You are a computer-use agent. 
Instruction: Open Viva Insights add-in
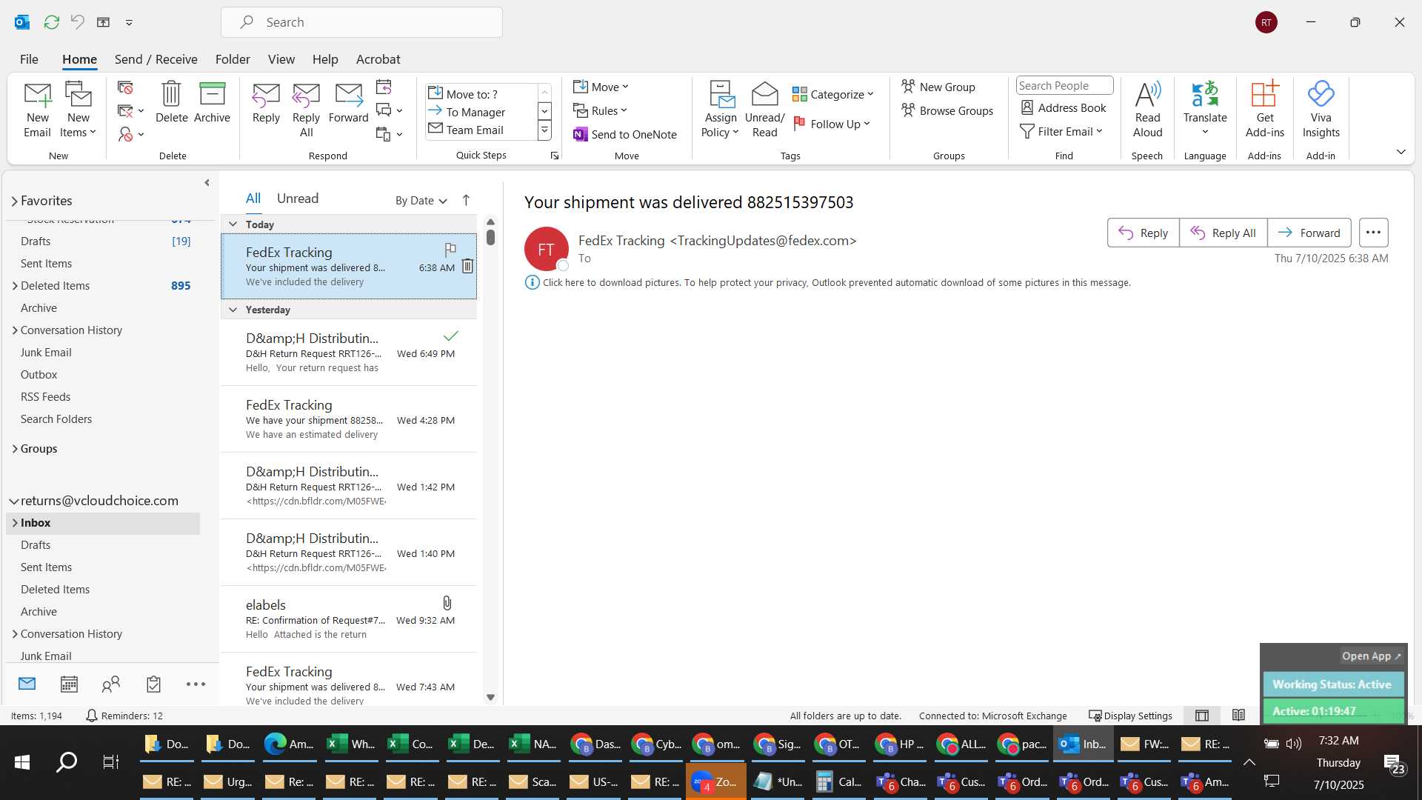pos(1321,110)
